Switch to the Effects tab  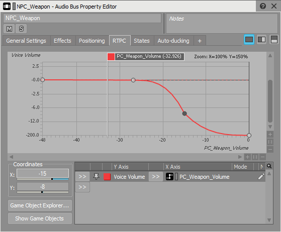click(62, 41)
